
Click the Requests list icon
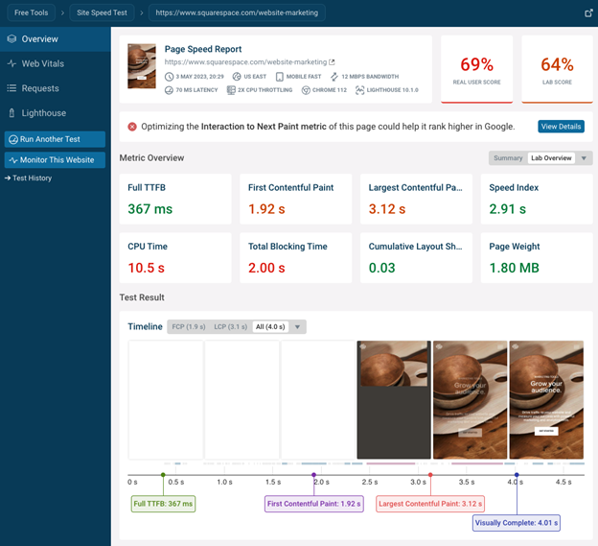coord(11,88)
